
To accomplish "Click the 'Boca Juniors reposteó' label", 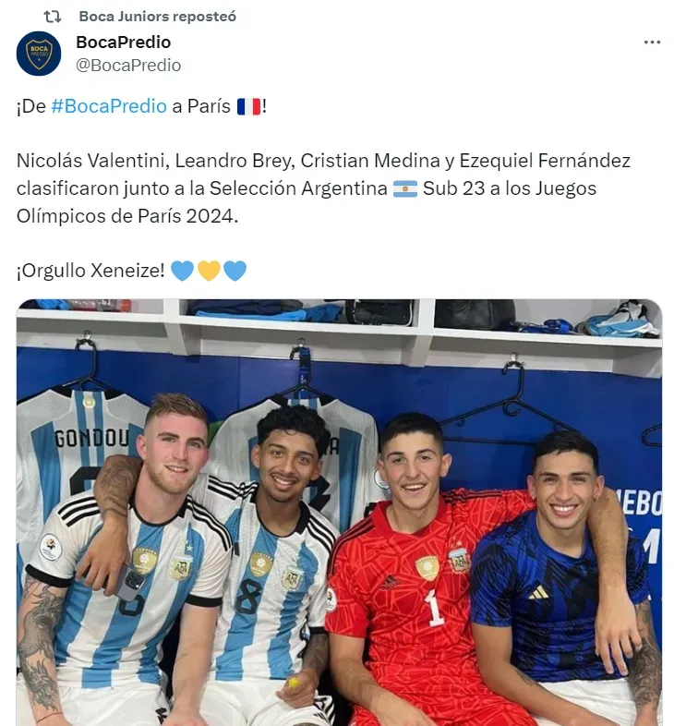I will [157, 17].
